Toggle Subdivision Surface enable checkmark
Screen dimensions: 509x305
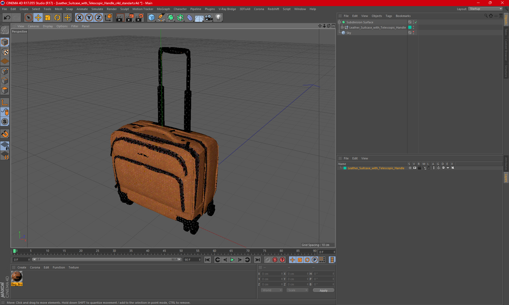[x=416, y=22]
